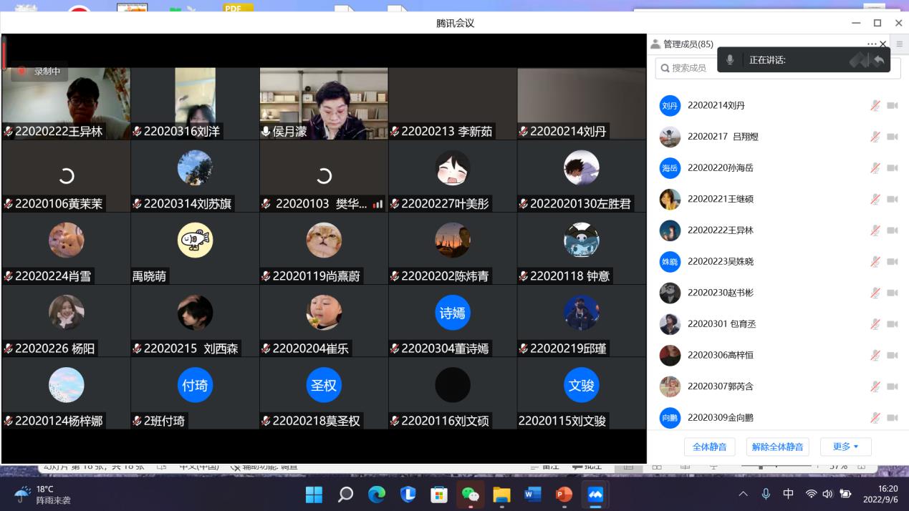
Task: Click the 向鹏 avatar in the member list
Action: [x=670, y=418]
